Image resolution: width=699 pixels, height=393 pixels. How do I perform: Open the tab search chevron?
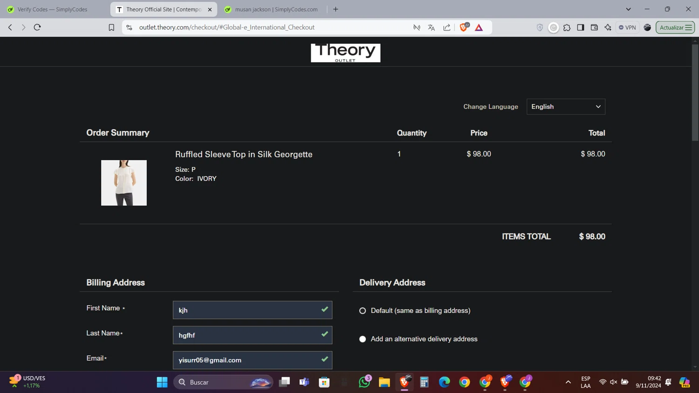coord(628,9)
